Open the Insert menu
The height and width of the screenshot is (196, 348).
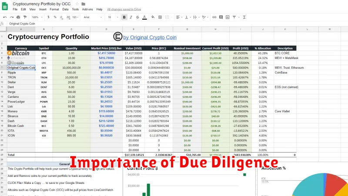coord(43,9)
